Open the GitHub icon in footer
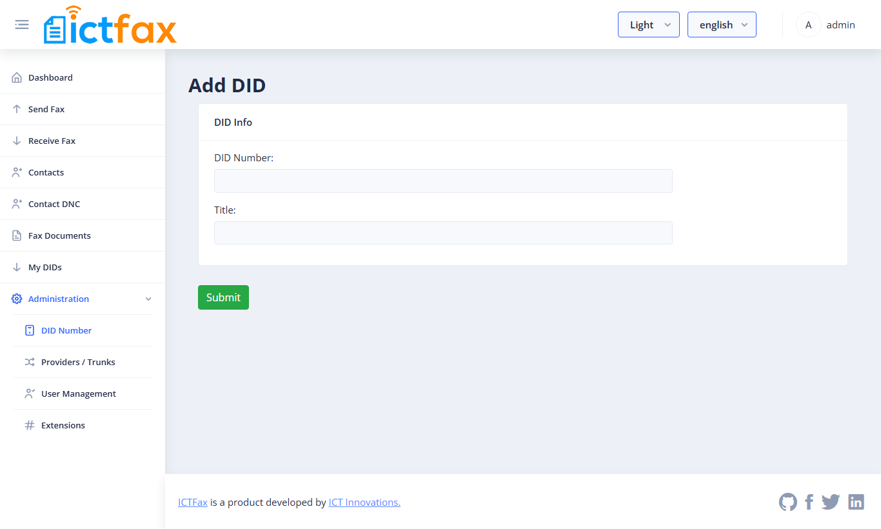Viewport: 881px width, 529px height. pyautogui.click(x=788, y=502)
